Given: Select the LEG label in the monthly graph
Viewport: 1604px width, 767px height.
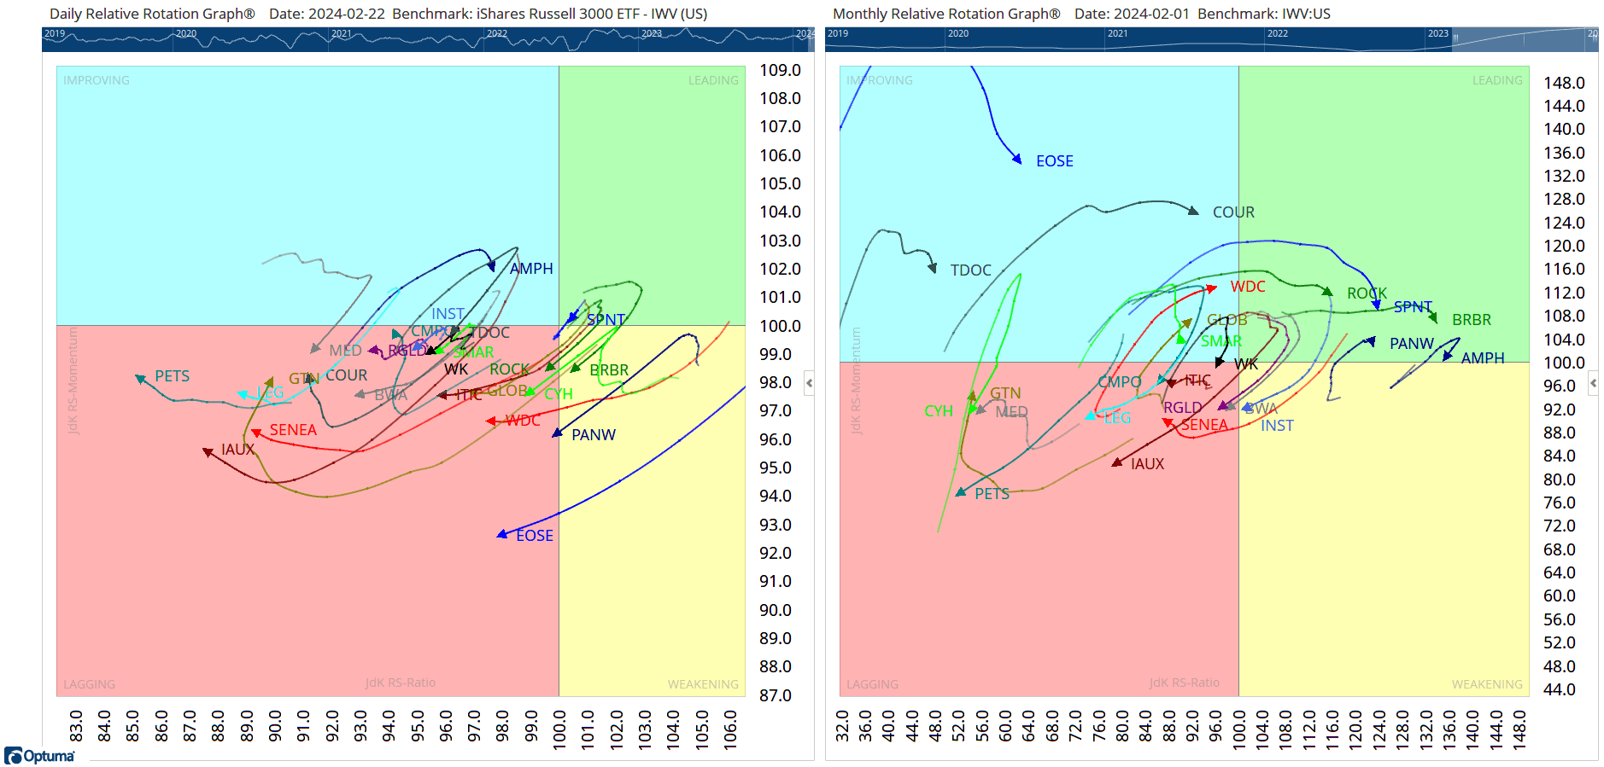Looking at the screenshot, I should [x=1117, y=418].
